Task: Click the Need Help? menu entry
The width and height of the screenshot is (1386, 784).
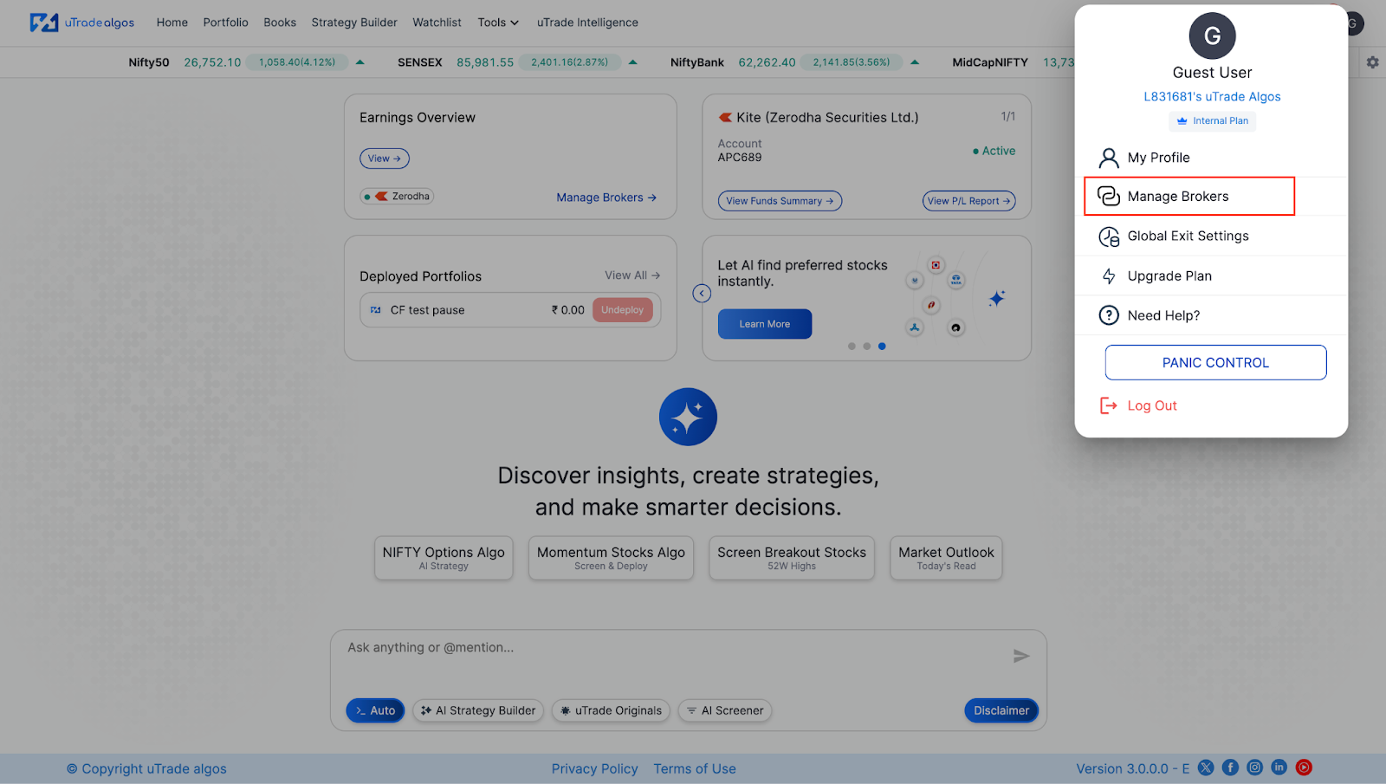Action: [x=1211, y=315]
